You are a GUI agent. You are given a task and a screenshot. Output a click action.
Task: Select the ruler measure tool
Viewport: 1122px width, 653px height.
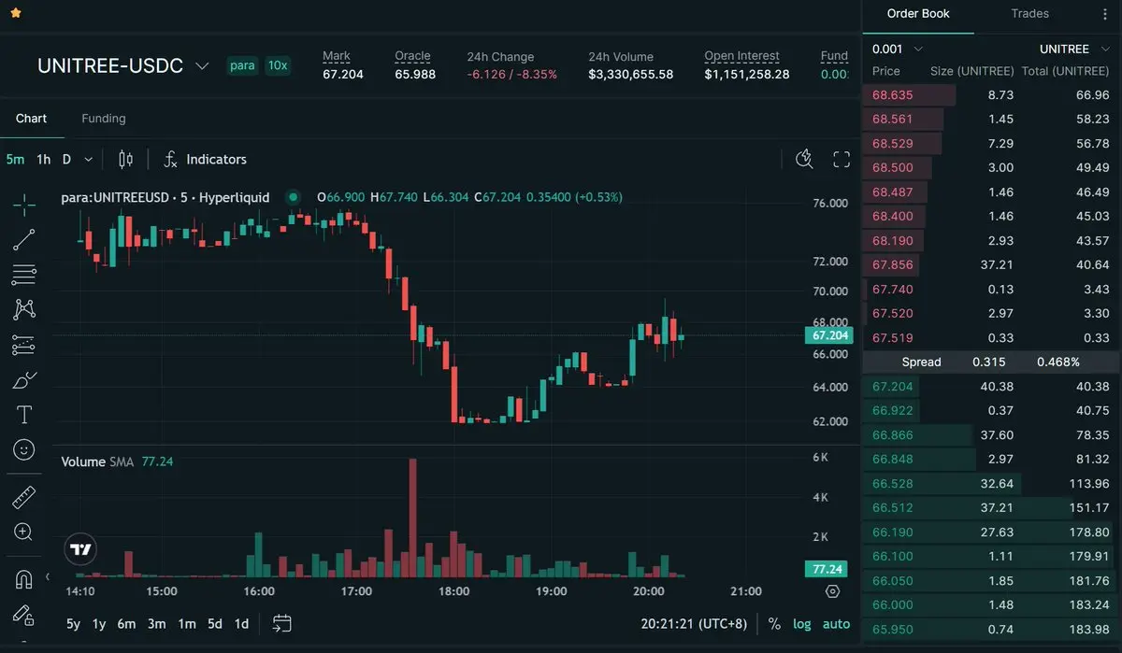coord(24,497)
